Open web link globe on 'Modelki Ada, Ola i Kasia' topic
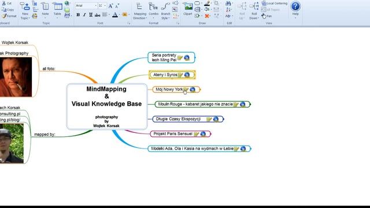370x208 pixels. 243,148
